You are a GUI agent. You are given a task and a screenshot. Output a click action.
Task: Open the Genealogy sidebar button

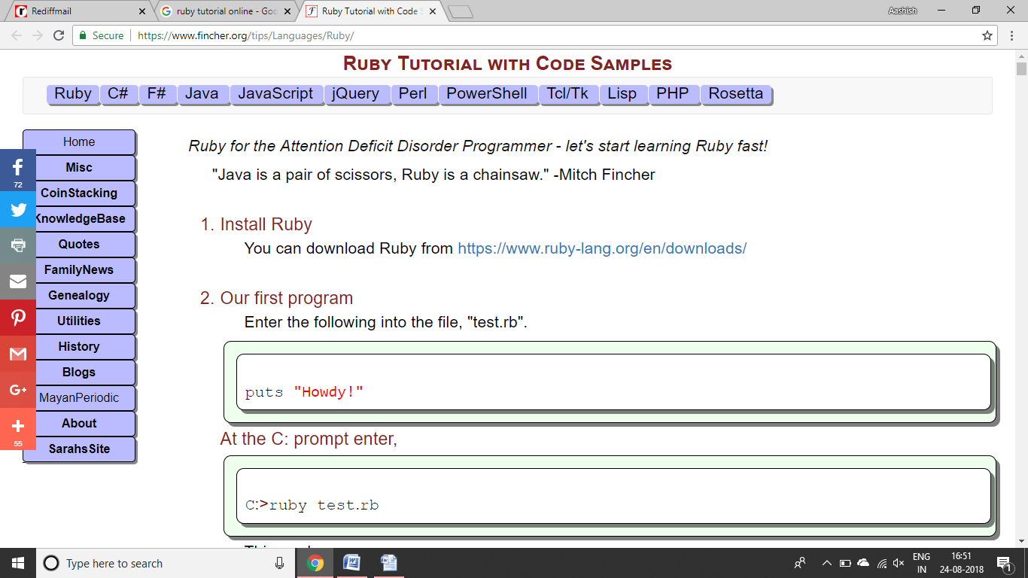pos(79,295)
